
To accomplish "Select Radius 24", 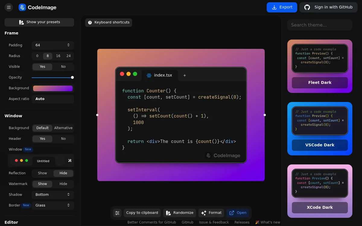I will point(68,56).
